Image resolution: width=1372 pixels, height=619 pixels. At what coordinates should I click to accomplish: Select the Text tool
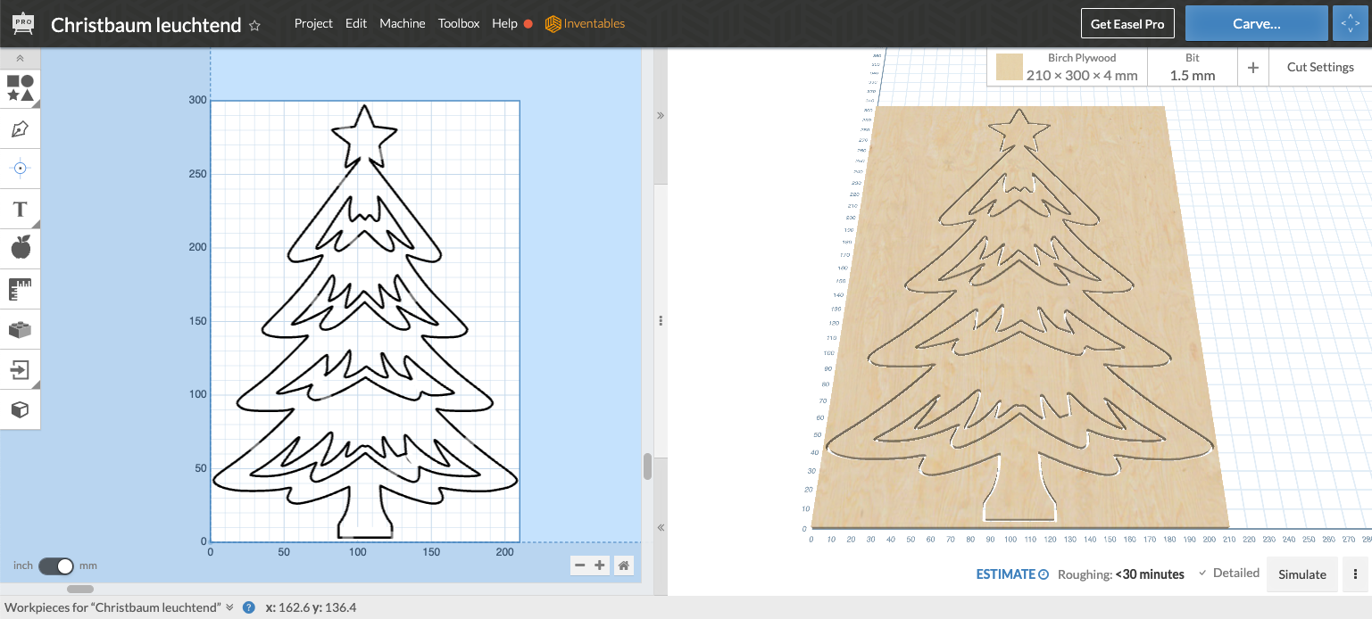(x=20, y=209)
